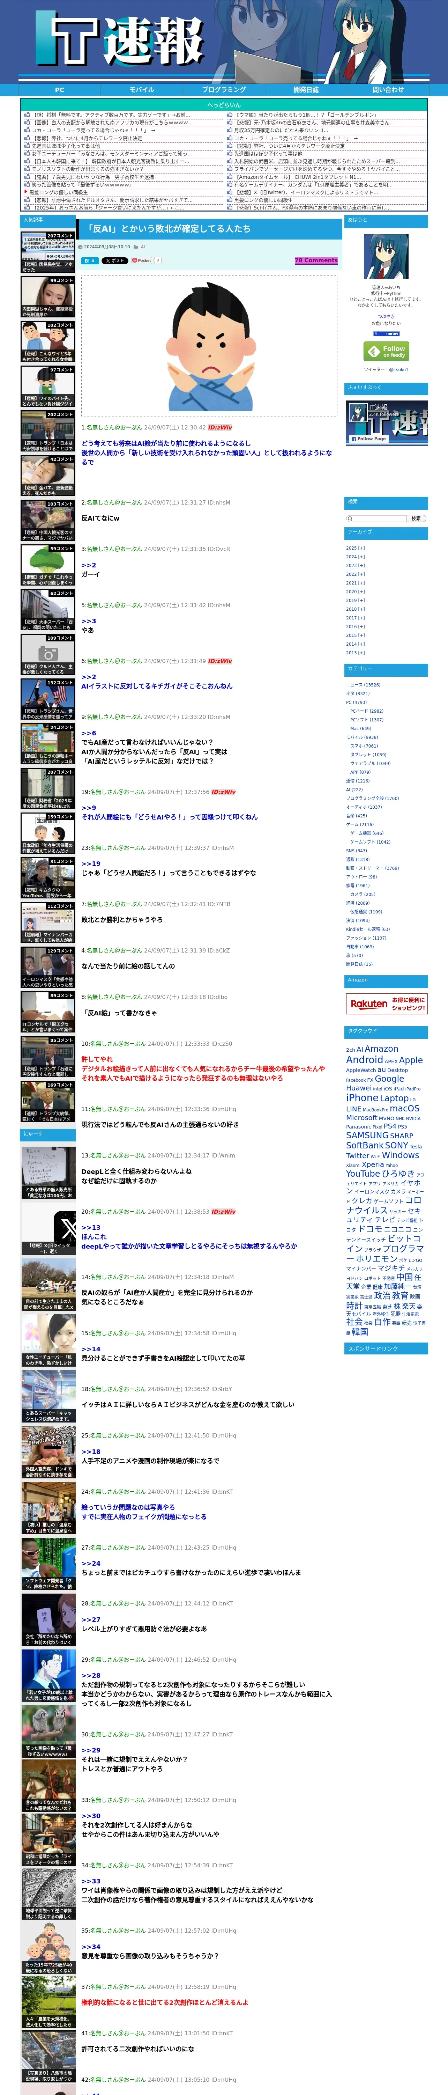The width and height of the screenshot is (448, 2095).
Task: Expand the 2019 archive
Action: [355, 600]
